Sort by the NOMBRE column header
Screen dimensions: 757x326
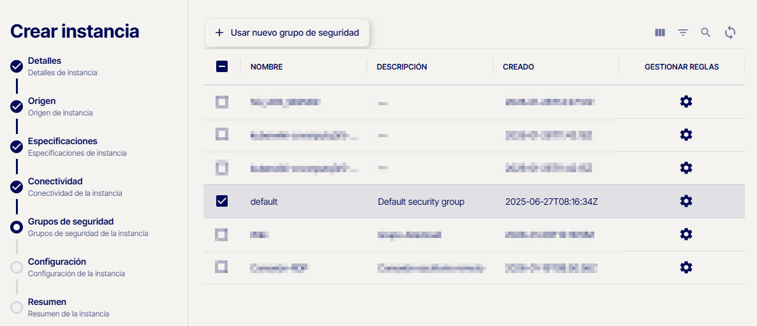point(267,67)
